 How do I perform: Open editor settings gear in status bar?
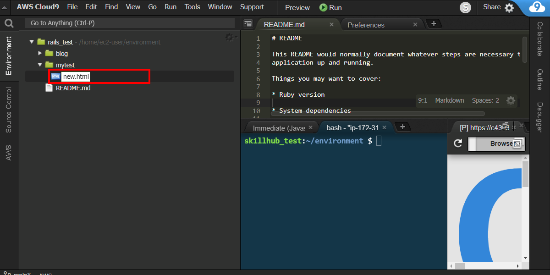pyautogui.click(x=511, y=100)
